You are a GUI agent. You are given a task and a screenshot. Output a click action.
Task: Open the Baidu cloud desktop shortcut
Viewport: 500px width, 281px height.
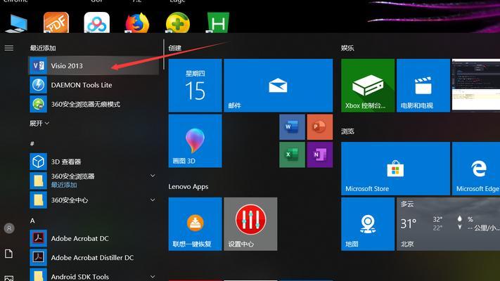[96, 22]
